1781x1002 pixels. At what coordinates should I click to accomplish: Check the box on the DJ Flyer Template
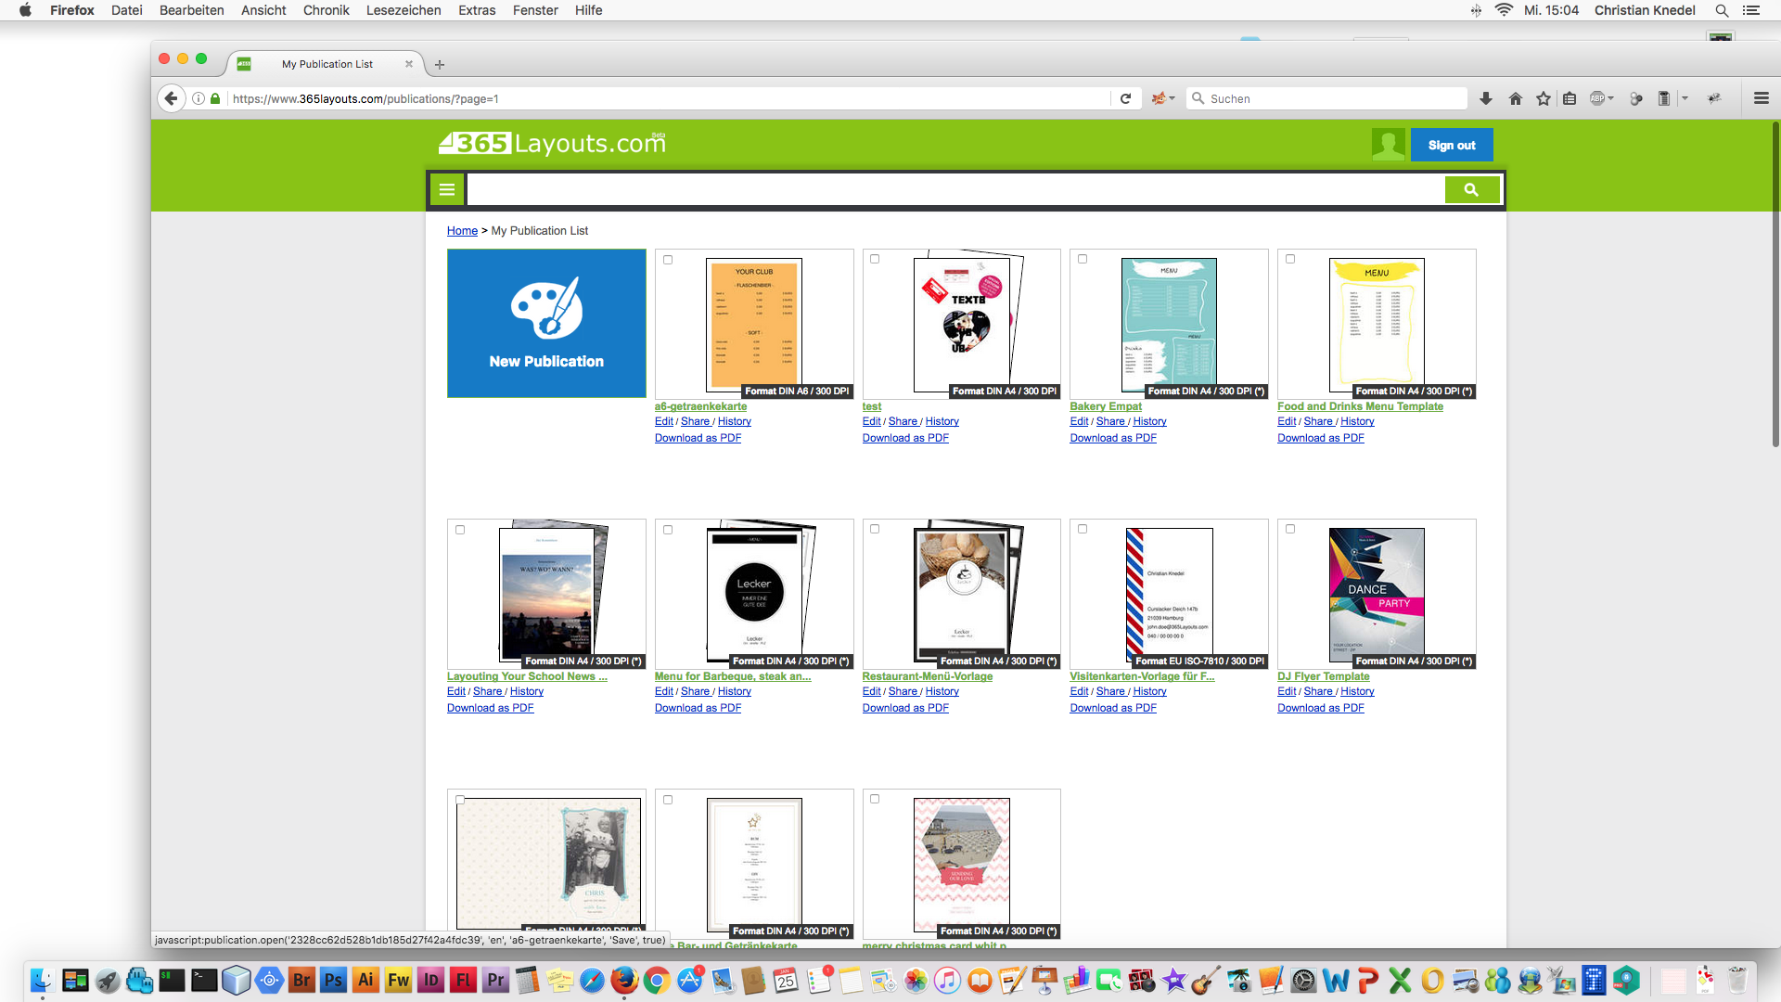click(1289, 529)
